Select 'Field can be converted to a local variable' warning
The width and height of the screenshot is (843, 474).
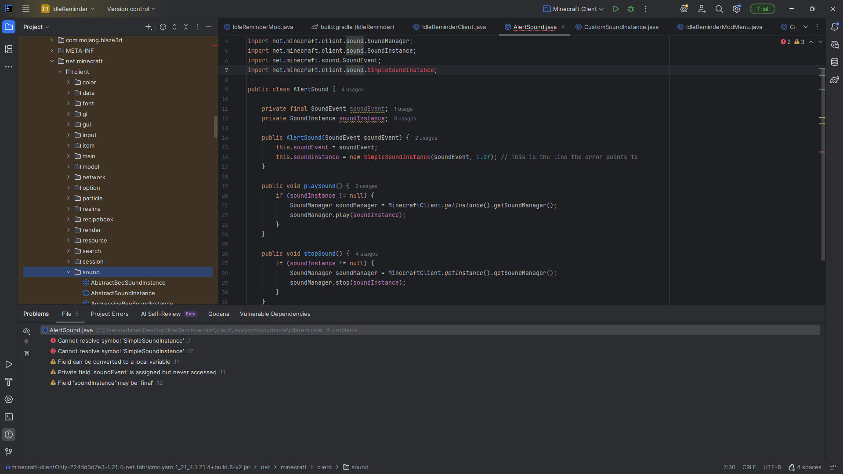click(x=114, y=362)
